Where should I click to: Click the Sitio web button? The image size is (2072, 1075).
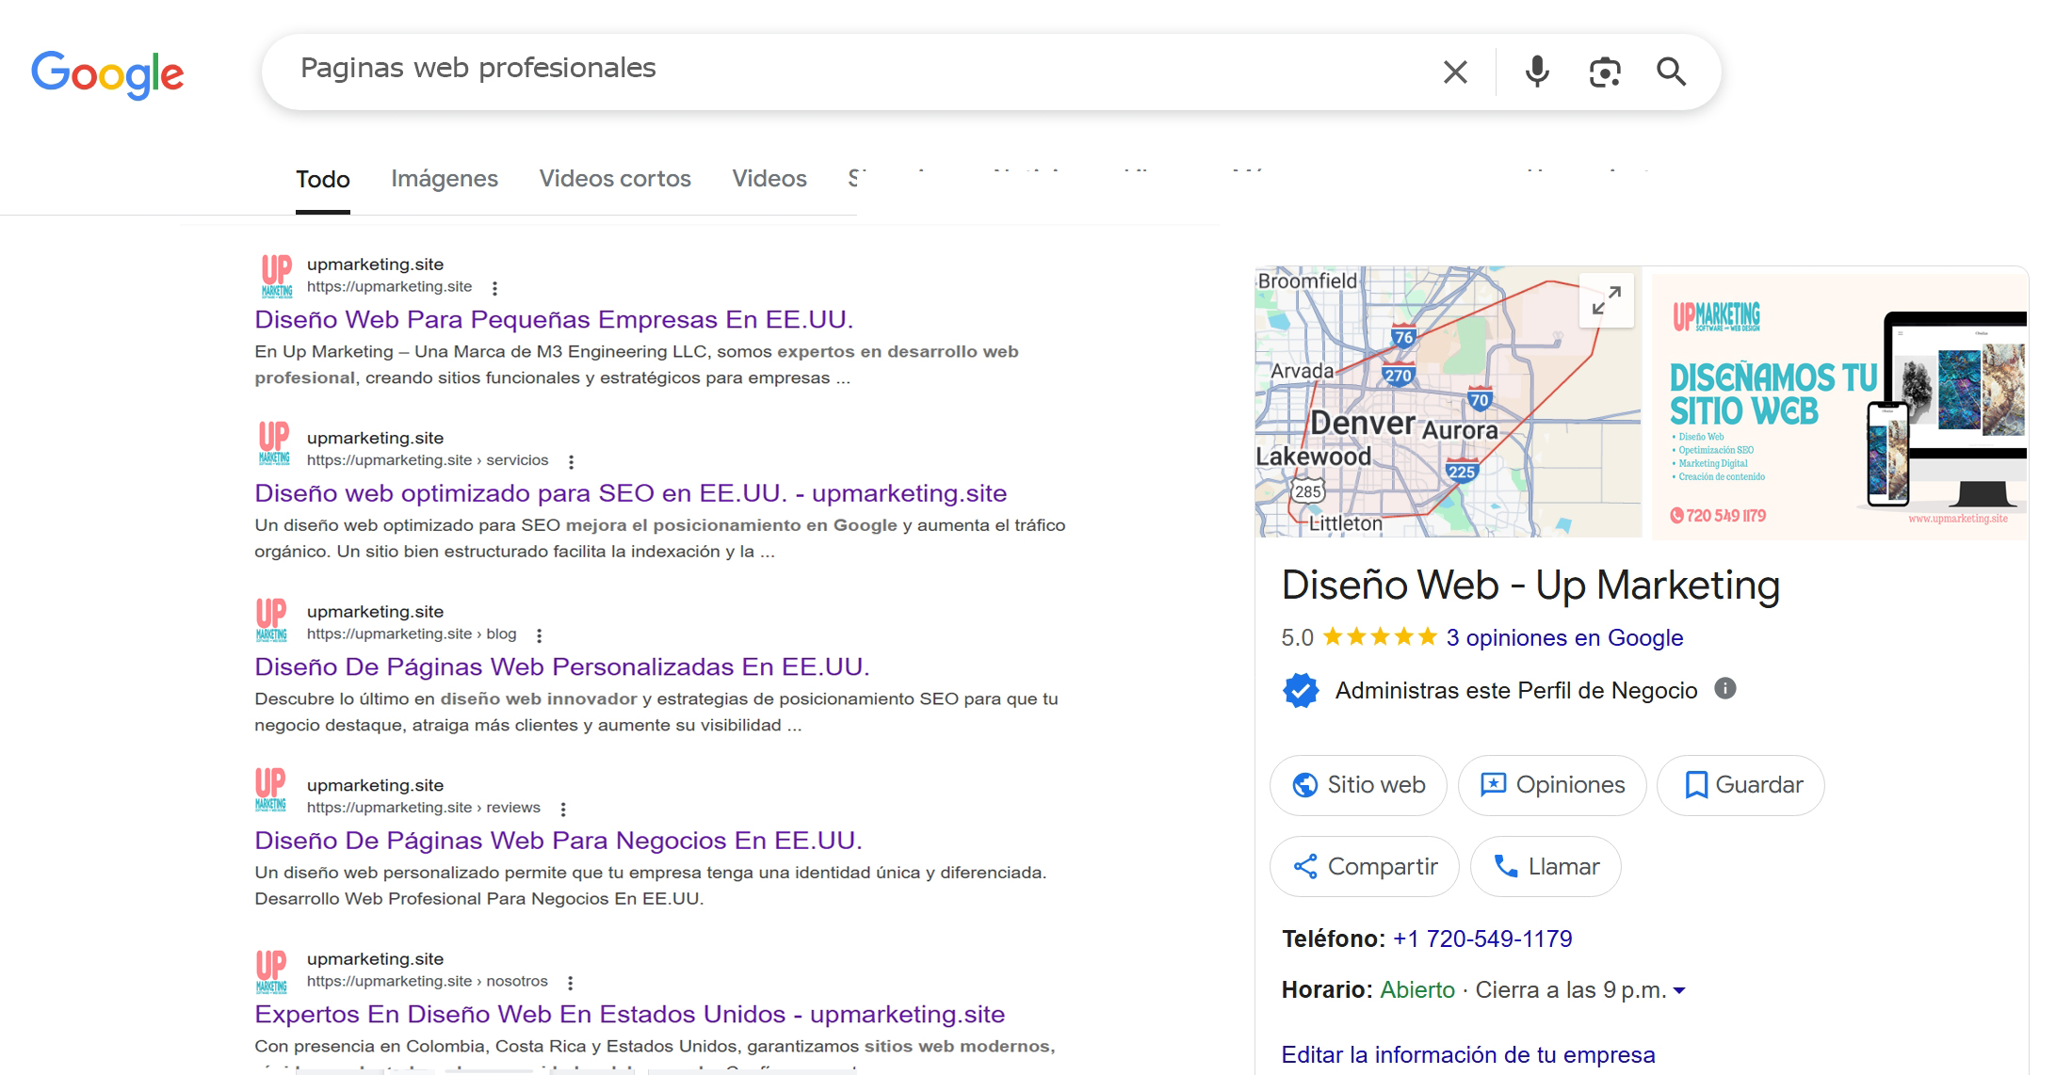point(1358,785)
